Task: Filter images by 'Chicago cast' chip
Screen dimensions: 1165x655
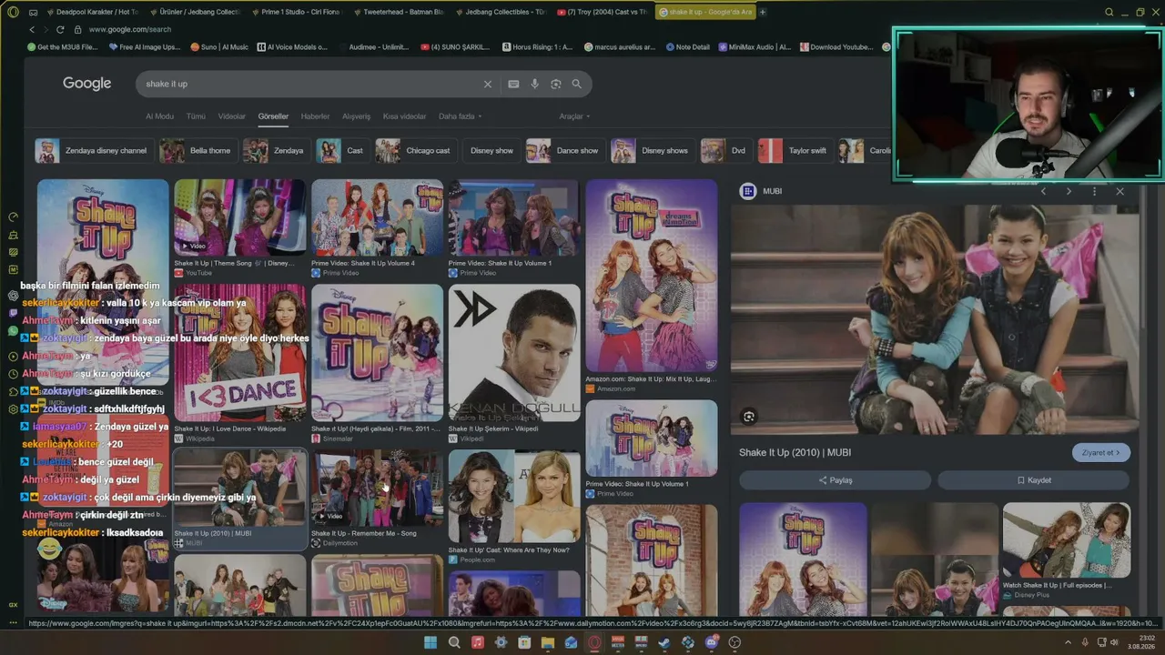Action: 414,151
